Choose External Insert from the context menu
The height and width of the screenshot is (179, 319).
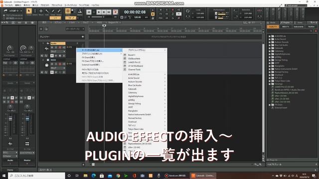coord(99,65)
